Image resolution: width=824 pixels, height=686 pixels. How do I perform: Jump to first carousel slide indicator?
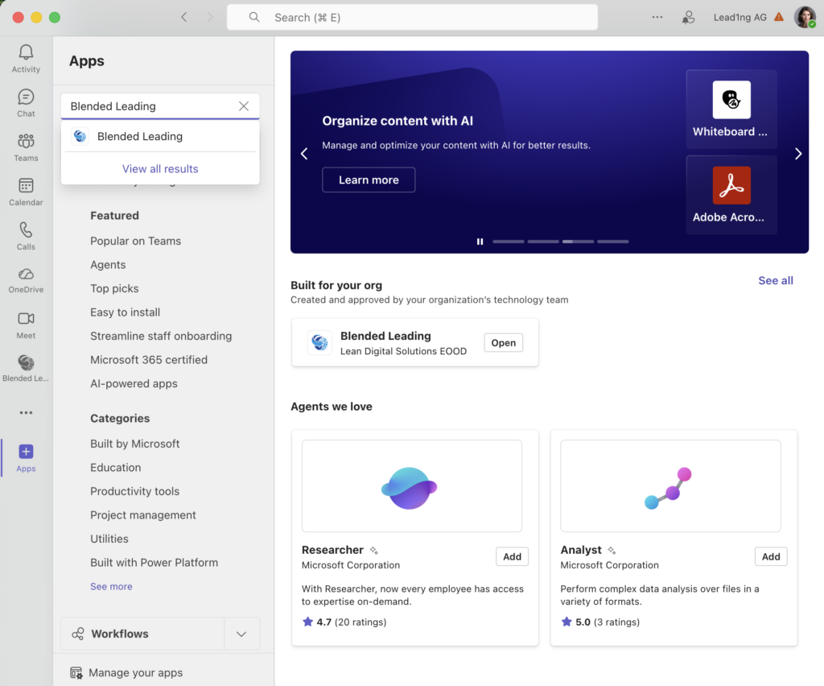tap(508, 242)
